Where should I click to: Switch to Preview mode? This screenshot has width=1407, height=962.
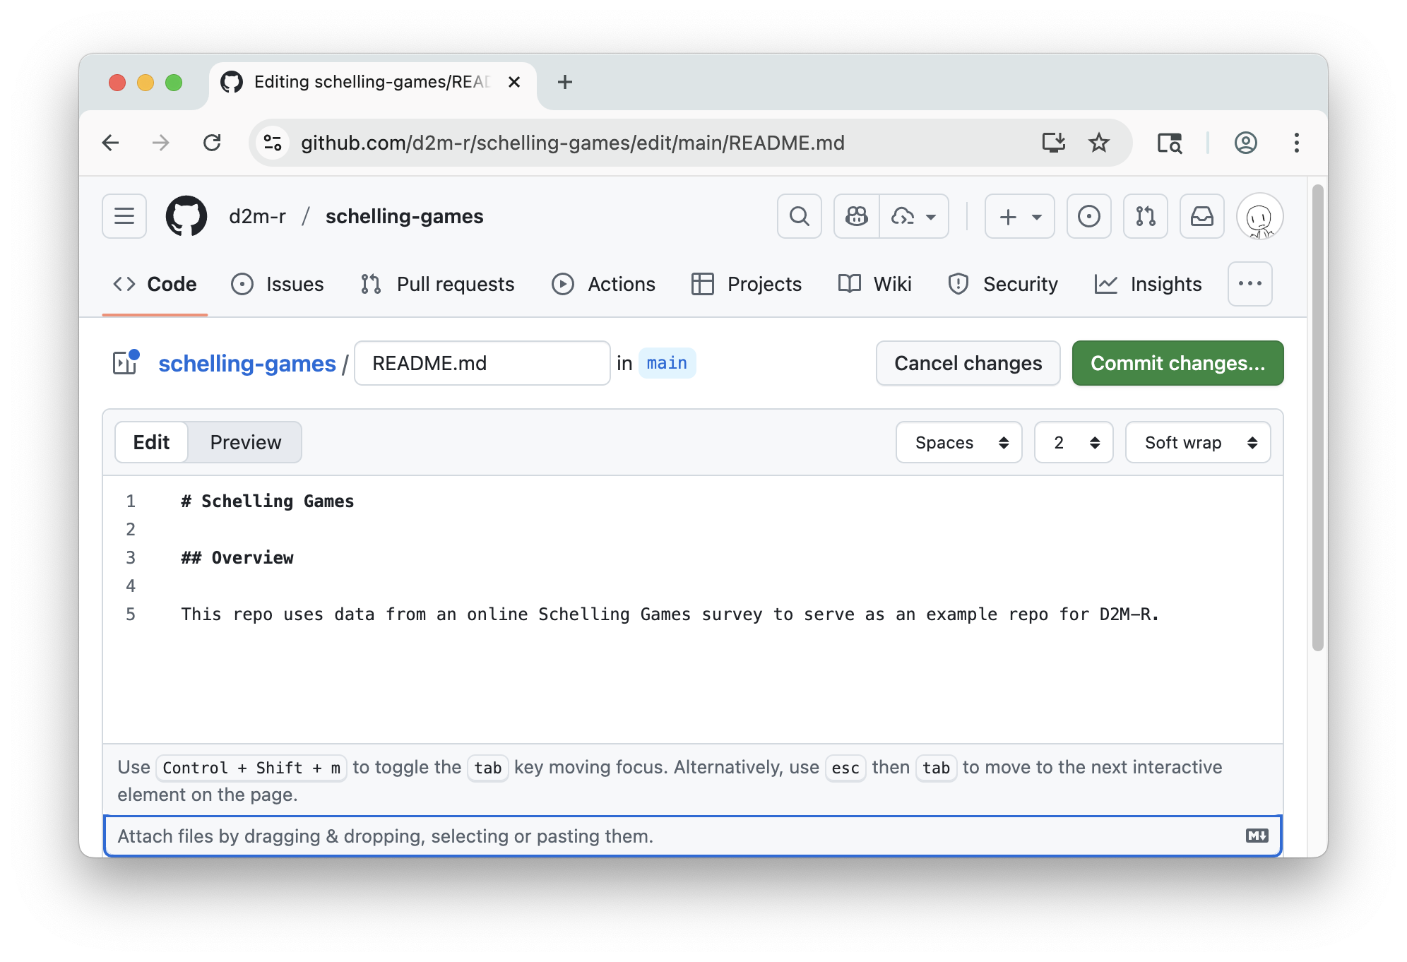click(245, 442)
